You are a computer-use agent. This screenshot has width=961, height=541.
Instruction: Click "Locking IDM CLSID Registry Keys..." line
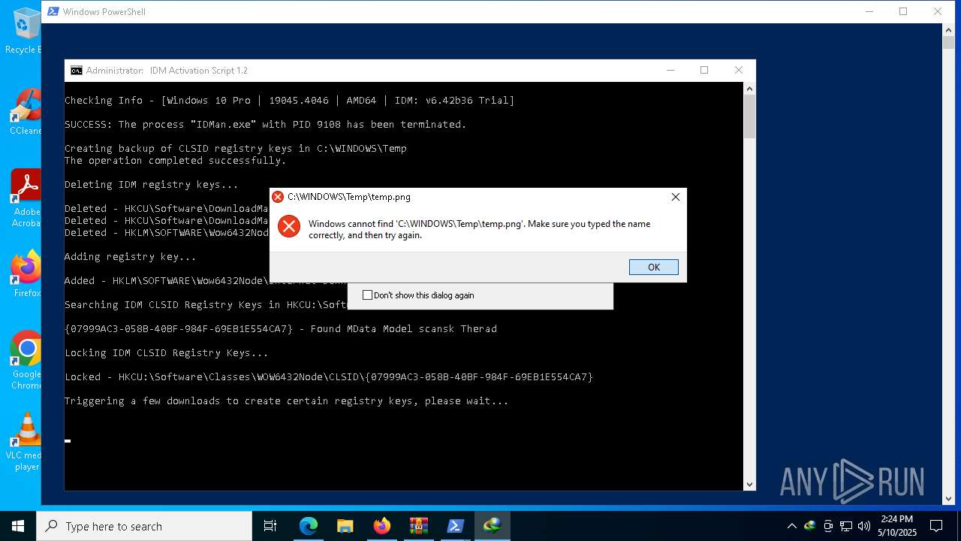167,353
